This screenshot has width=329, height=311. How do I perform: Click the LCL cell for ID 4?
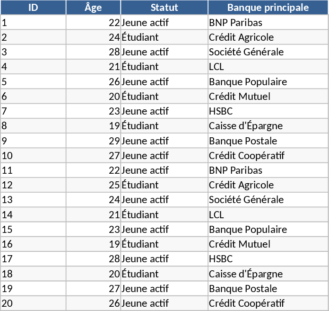tap(268, 67)
